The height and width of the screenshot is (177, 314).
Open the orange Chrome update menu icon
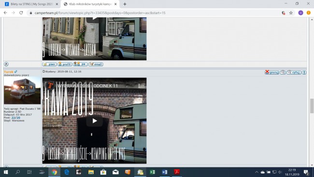309,13
